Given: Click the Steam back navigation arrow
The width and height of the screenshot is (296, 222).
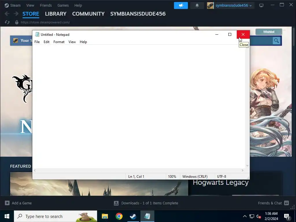Looking at the screenshot, I should (x=7, y=14).
